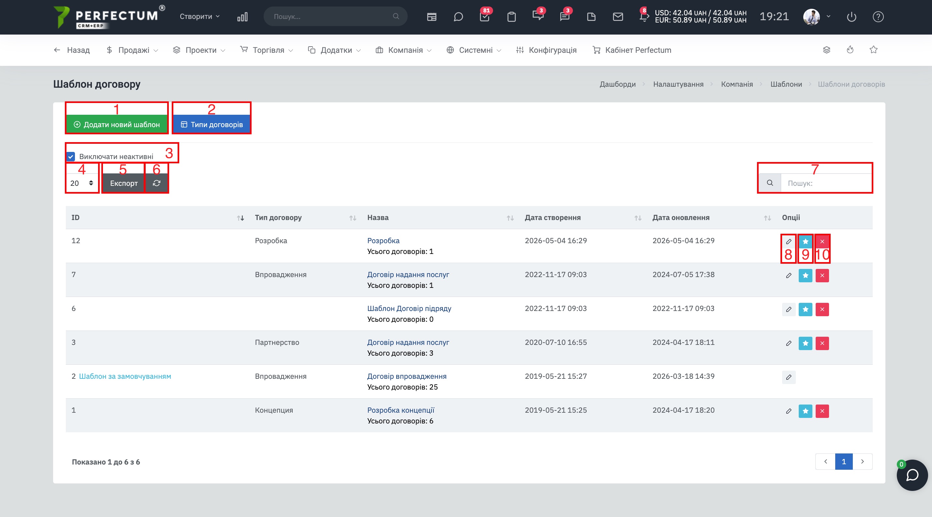
Task: Sort table by Тип договору column
Action: tap(305, 218)
